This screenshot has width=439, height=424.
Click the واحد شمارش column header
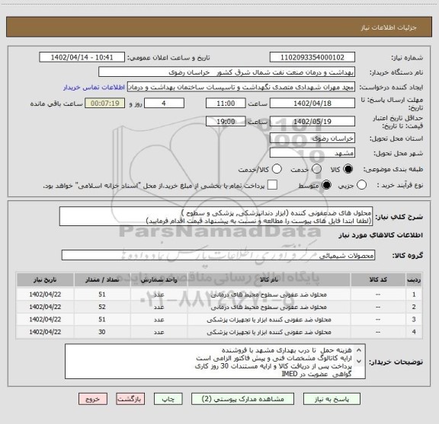(159, 279)
